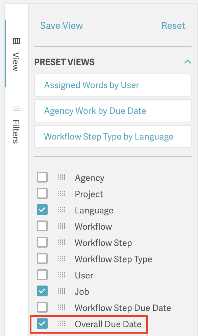198x336 pixels.
Task: Collapse the Preset Views section
Action: click(188, 62)
